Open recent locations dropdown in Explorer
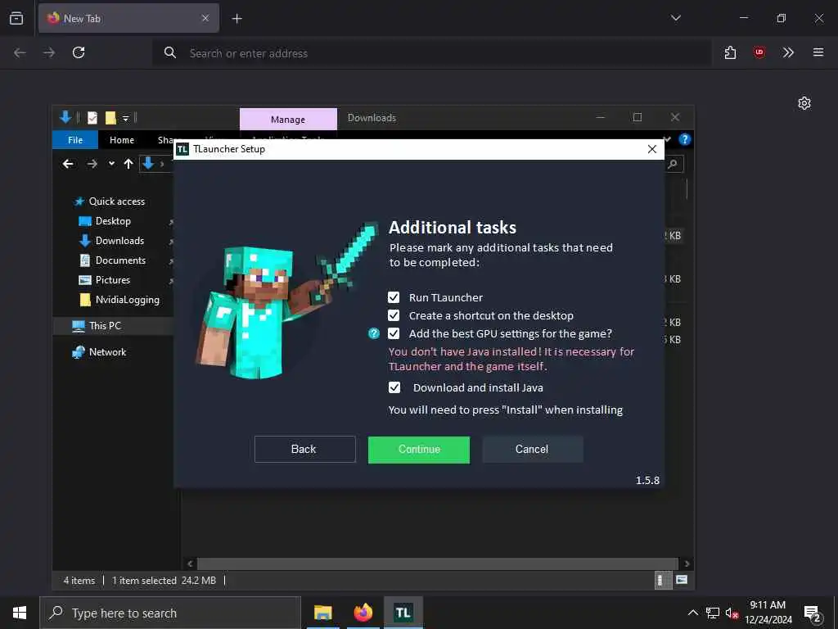The width and height of the screenshot is (838, 629). [x=111, y=164]
